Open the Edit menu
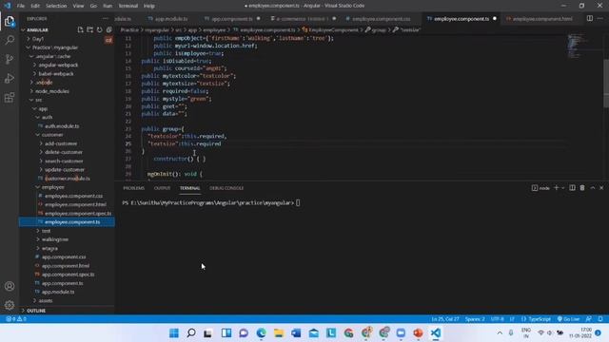This screenshot has width=609, height=342. [35, 6]
